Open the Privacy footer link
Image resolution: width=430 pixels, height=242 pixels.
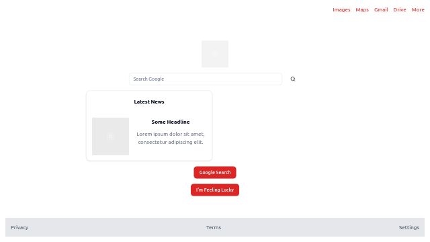tap(19, 227)
